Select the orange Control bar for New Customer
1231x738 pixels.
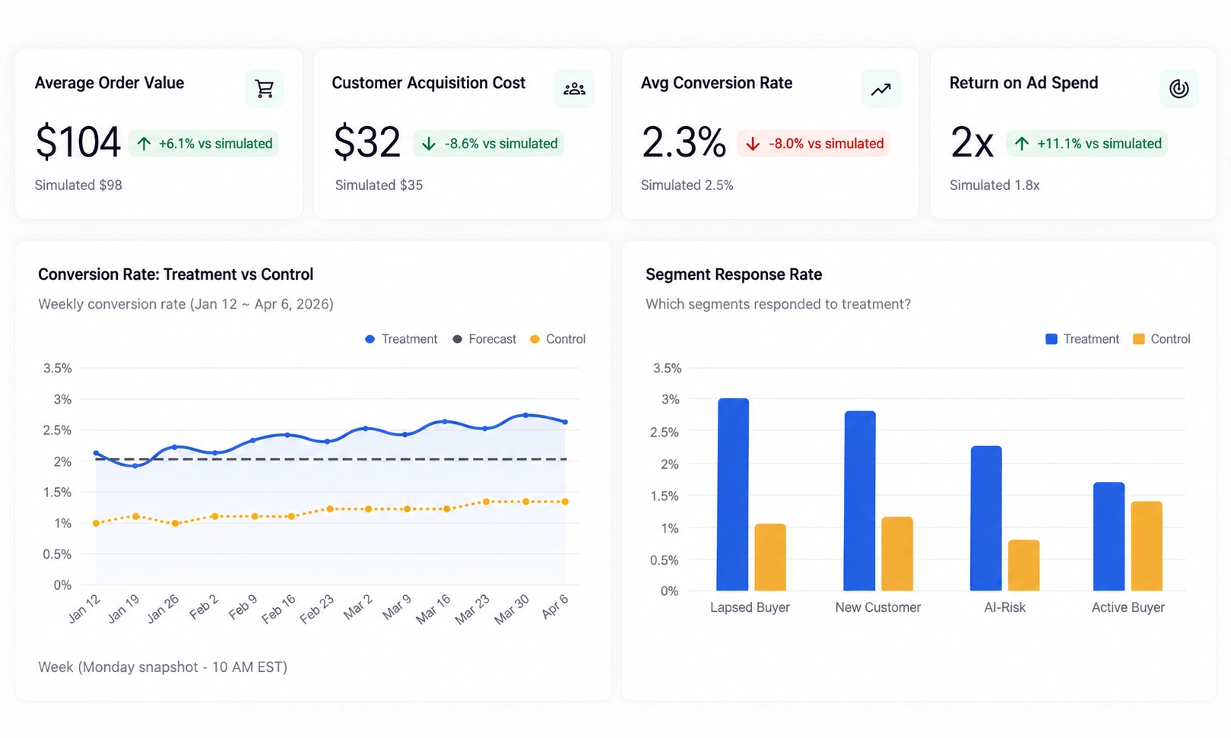(897, 553)
